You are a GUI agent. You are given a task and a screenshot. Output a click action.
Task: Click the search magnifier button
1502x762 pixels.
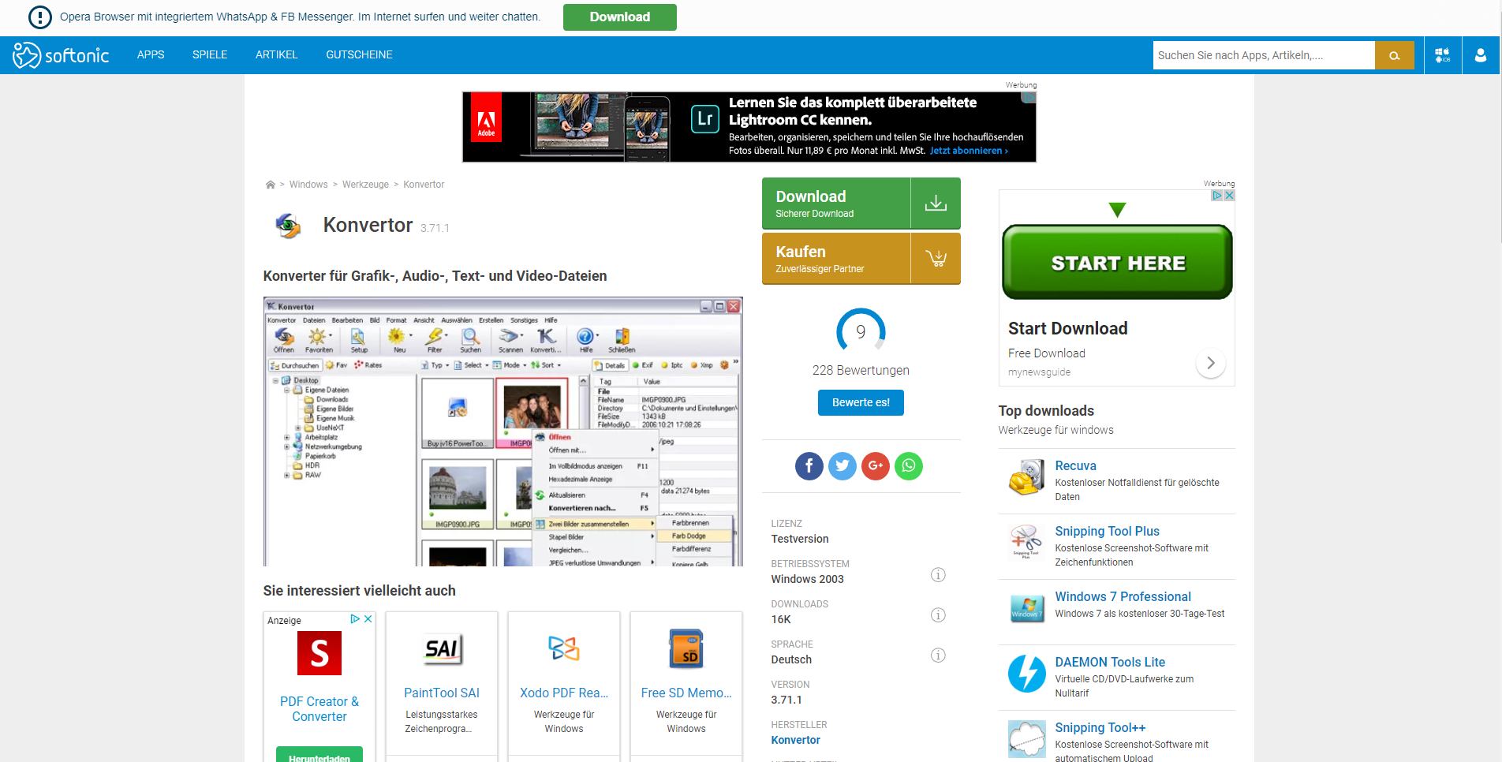coord(1394,55)
